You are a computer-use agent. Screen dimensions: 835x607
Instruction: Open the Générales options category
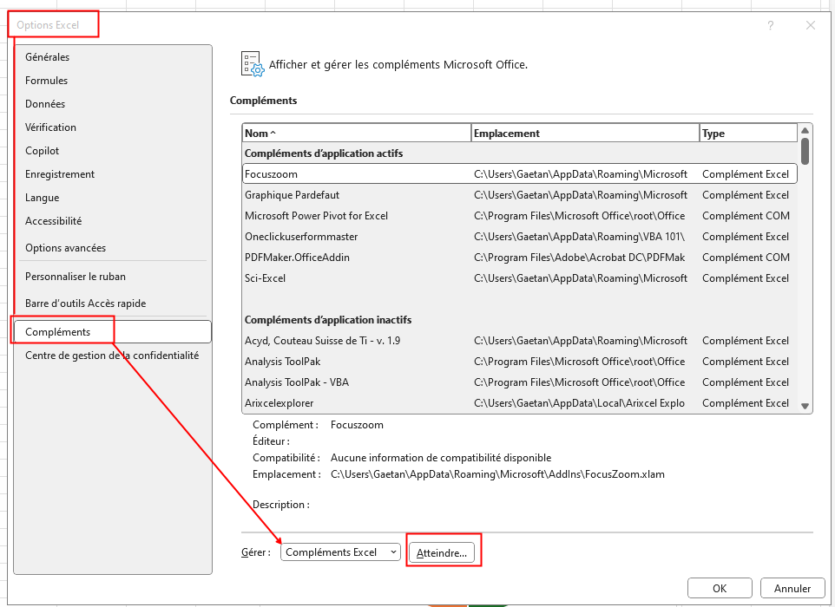[48, 57]
